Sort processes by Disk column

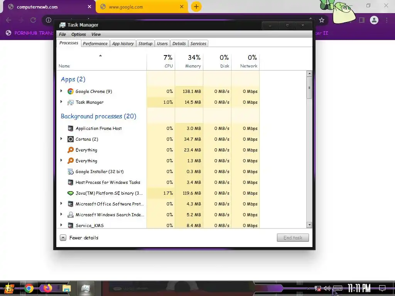[x=218, y=61]
